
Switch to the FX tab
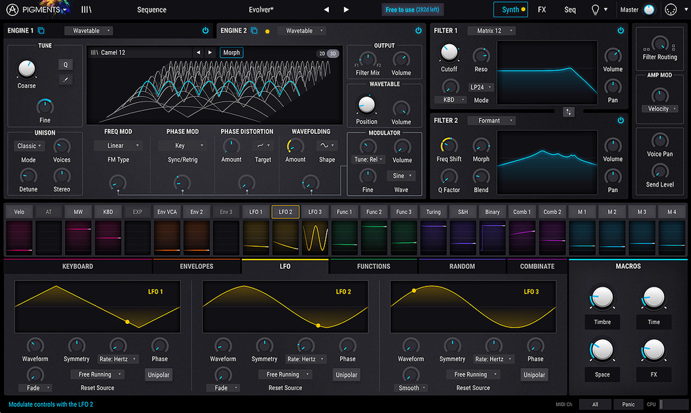pyautogui.click(x=542, y=10)
